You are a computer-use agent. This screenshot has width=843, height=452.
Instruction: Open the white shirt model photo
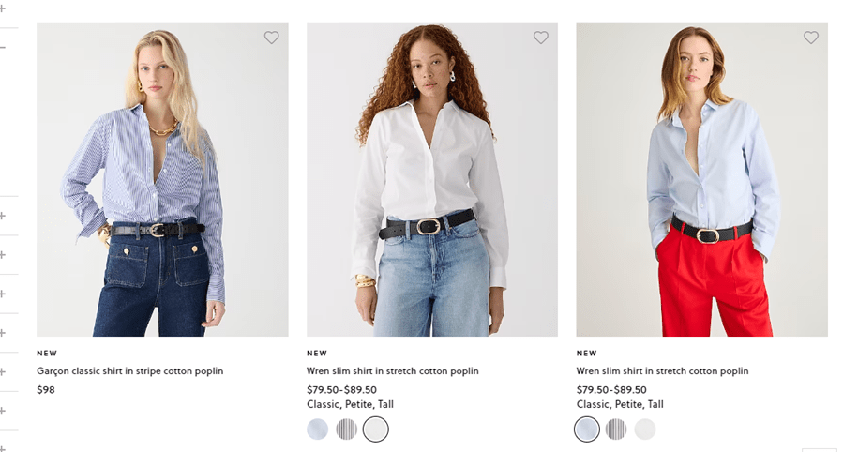[x=431, y=179]
